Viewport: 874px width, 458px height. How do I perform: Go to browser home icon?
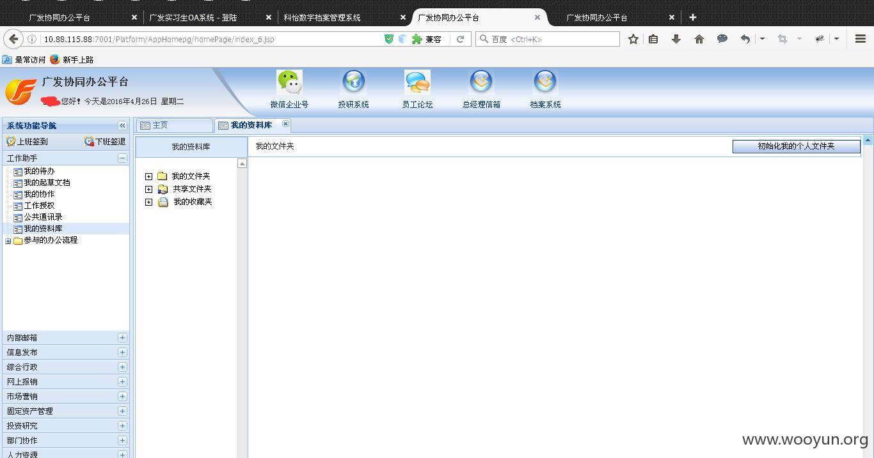click(x=699, y=39)
